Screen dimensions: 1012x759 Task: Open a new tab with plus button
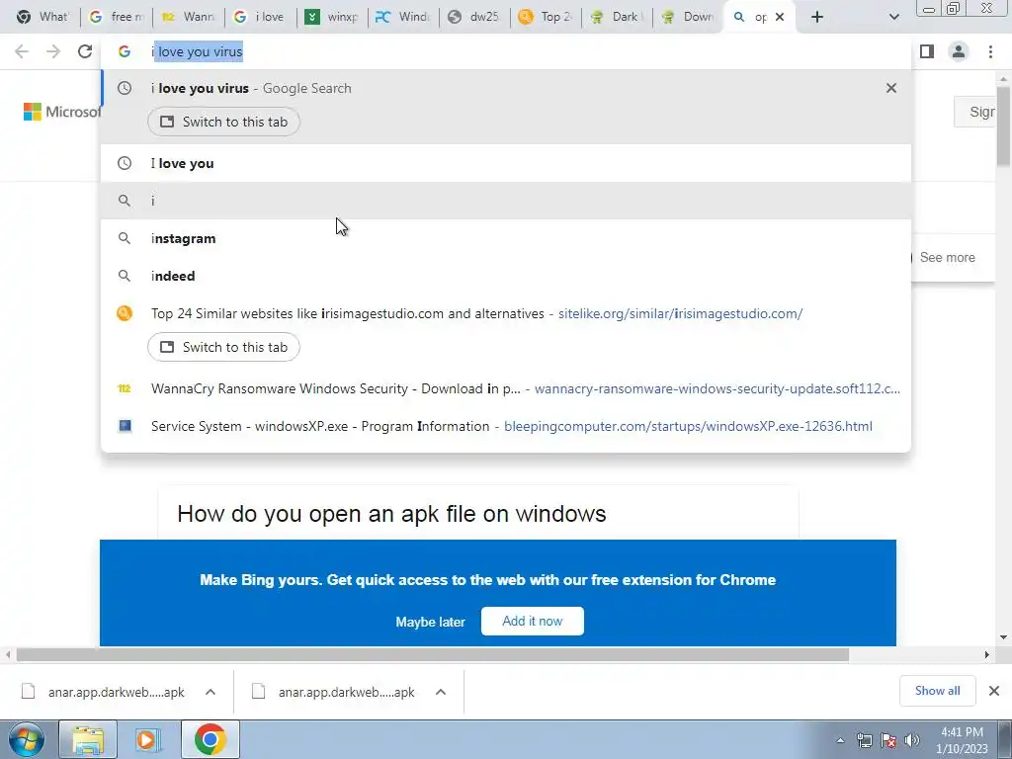point(817,17)
